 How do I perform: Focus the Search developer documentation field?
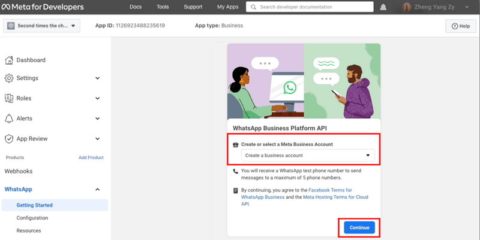(x=310, y=7)
